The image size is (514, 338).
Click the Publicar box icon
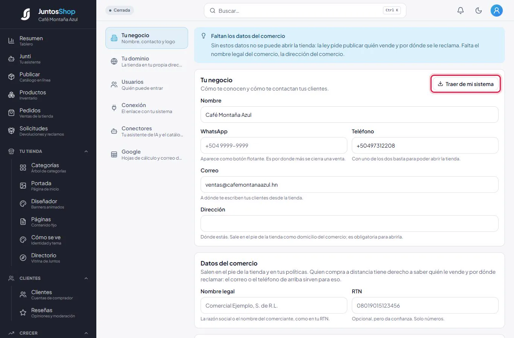[x=11, y=77]
